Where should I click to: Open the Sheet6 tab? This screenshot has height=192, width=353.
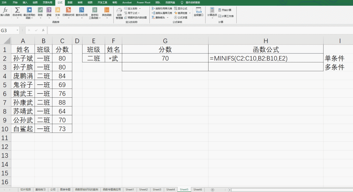click(x=197, y=190)
